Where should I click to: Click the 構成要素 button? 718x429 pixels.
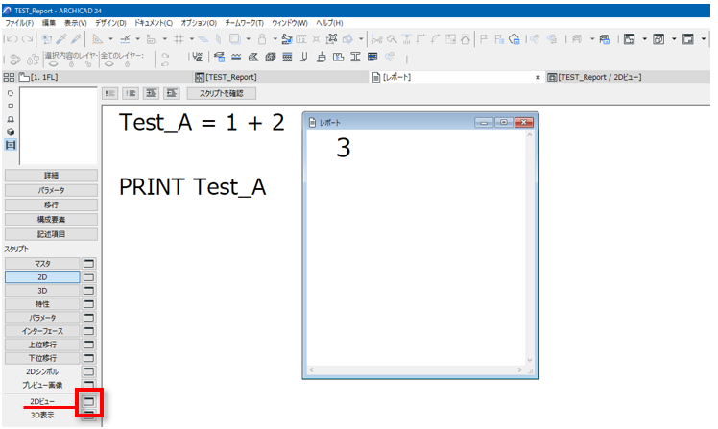[51, 220]
